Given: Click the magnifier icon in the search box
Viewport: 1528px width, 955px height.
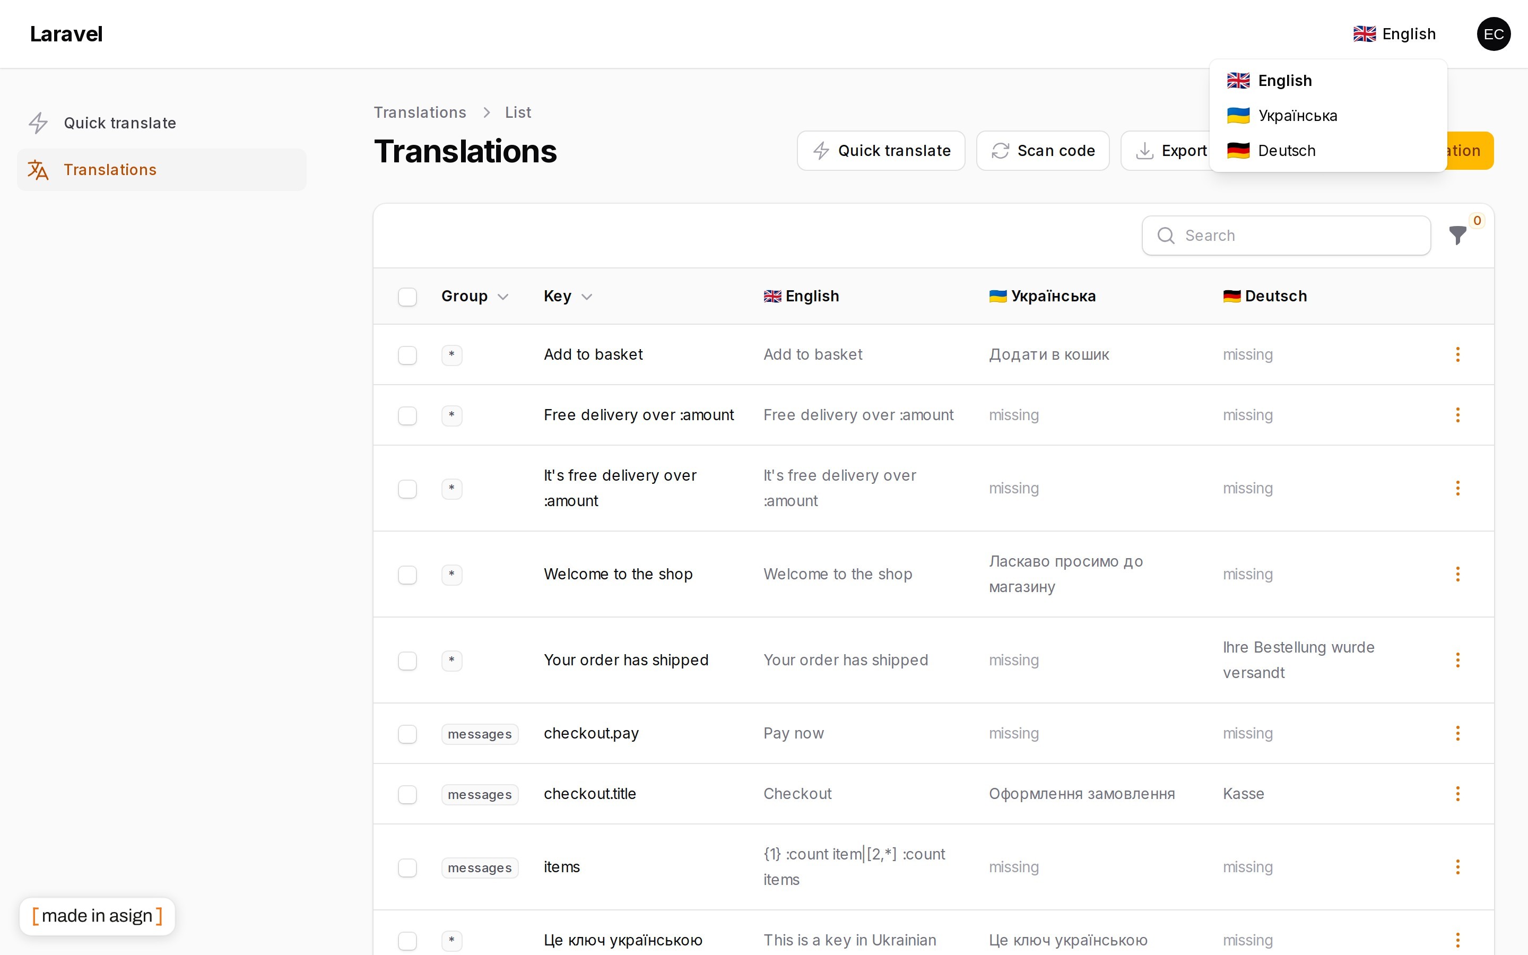Looking at the screenshot, I should (x=1166, y=236).
